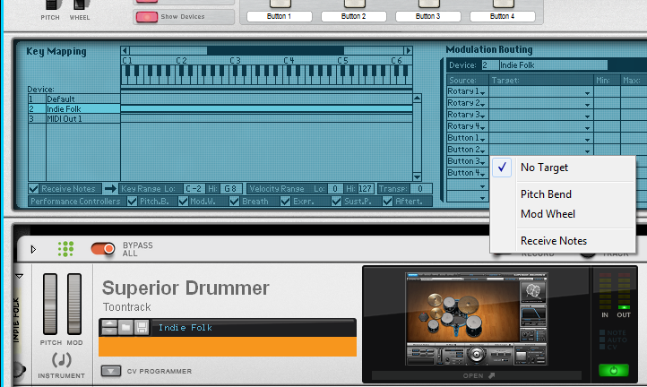
Task: Click Velocity Range Hi value 127
Action: (365, 188)
